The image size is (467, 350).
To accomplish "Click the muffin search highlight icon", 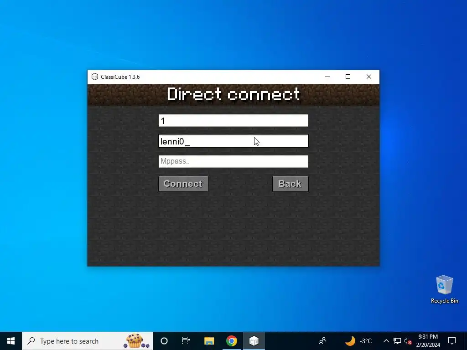I will [136, 341].
